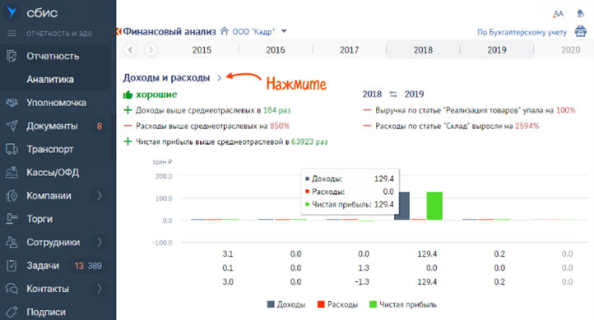Open the hamburger menu icon
The image size is (594, 320).
click(12, 34)
